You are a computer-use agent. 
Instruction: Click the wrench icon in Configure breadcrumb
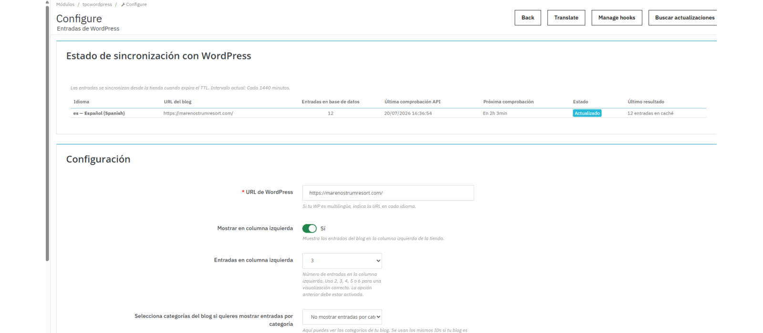coord(123,4)
